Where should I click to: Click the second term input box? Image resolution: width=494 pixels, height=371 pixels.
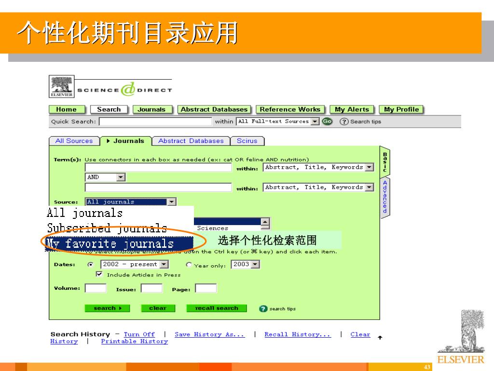point(158,187)
